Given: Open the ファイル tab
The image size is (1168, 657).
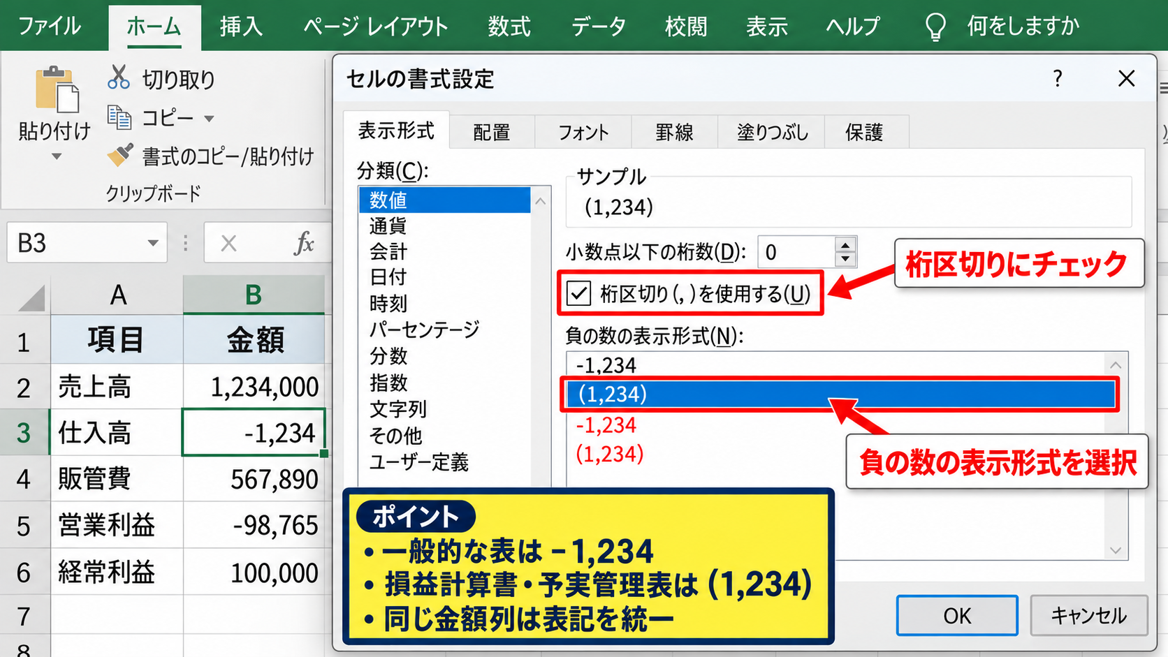Looking at the screenshot, I should [49, 27].
